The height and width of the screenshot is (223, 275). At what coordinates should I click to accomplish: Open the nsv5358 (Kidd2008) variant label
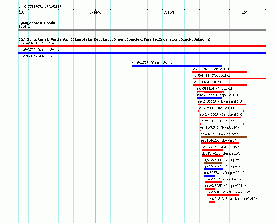35,56
